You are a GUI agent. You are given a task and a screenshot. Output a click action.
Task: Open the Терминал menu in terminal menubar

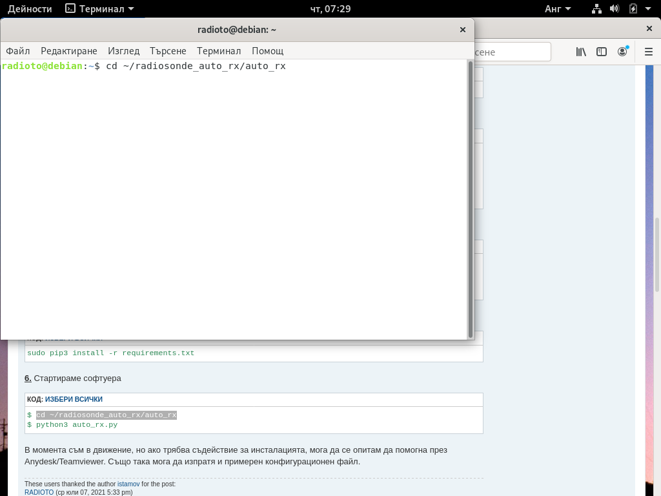click(x=219, y=51)
